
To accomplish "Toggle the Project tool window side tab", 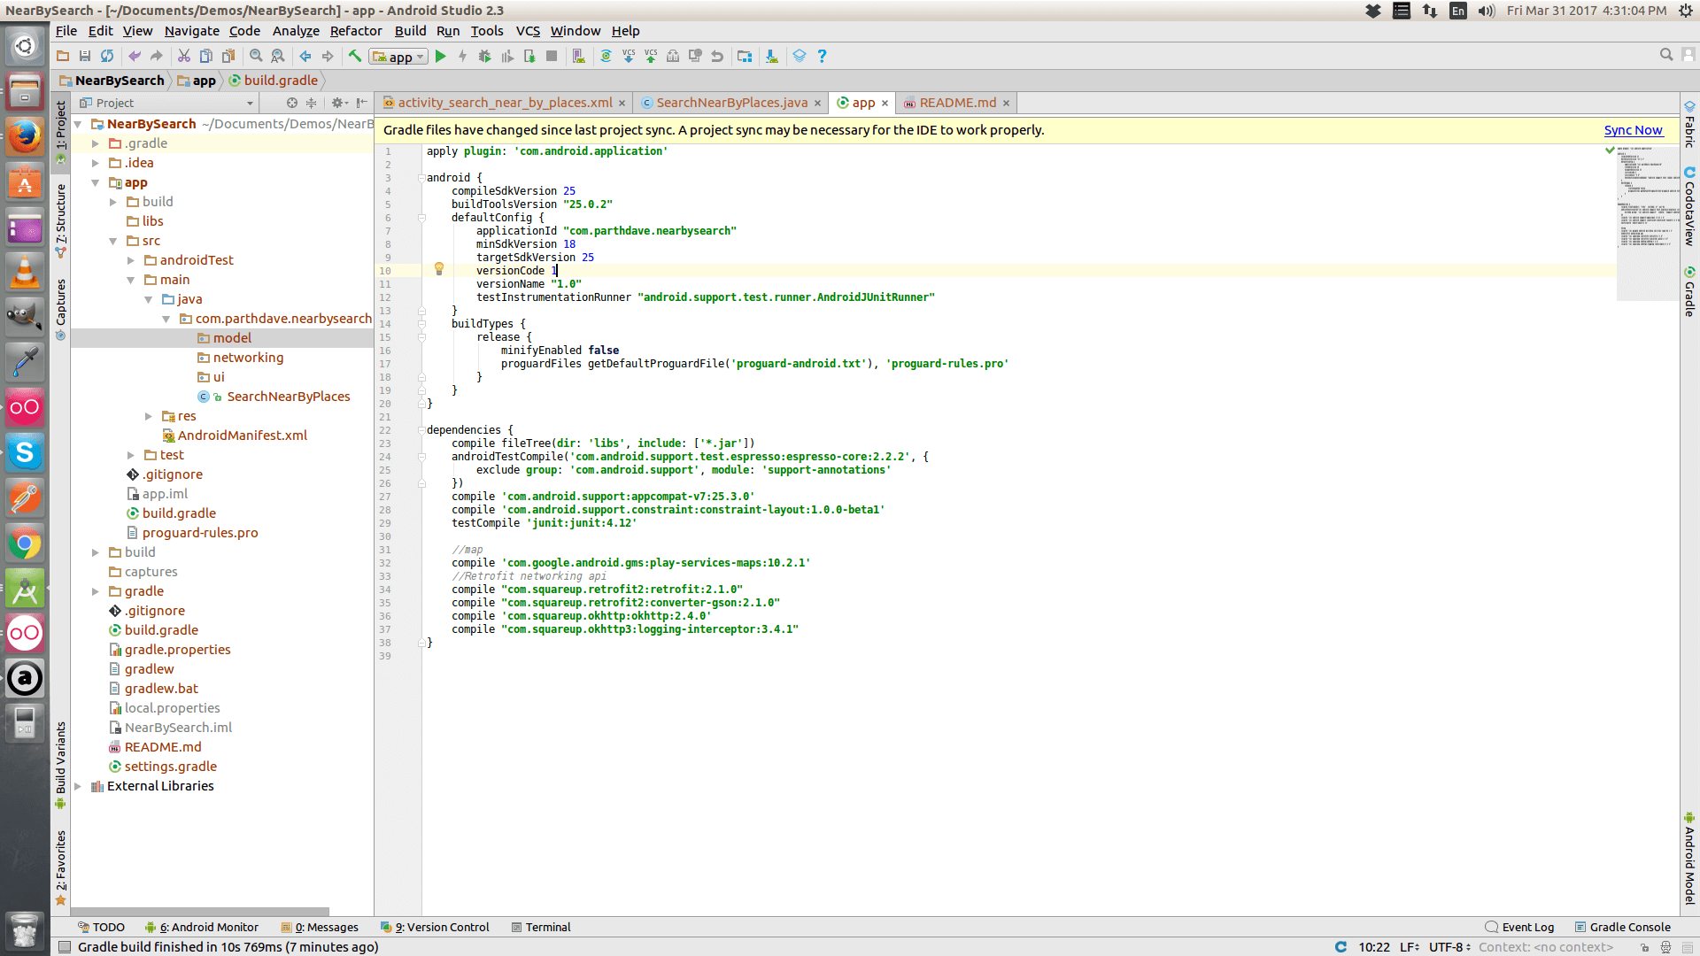I will coord(60,124).
